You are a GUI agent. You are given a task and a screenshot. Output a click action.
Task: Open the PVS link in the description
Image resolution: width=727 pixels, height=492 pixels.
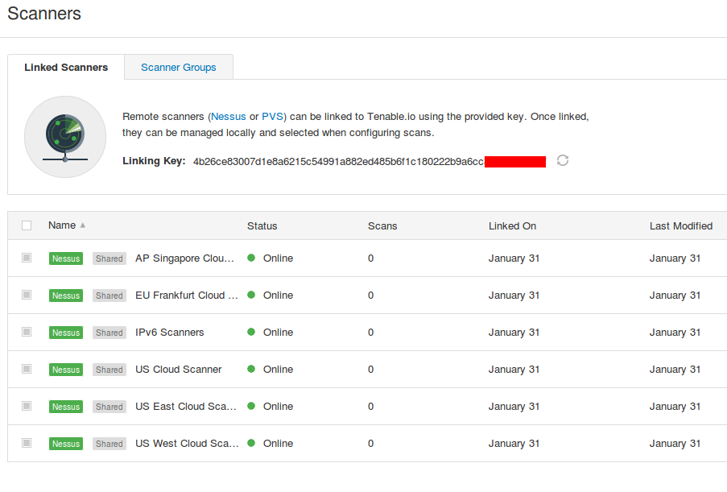pos(273,117)
